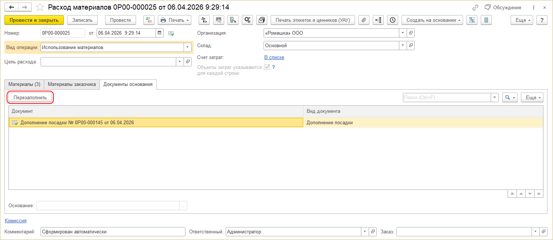The image size is (553, 240).
Task: Open Создать на основании dropdown
Action: tap(432, 20)
